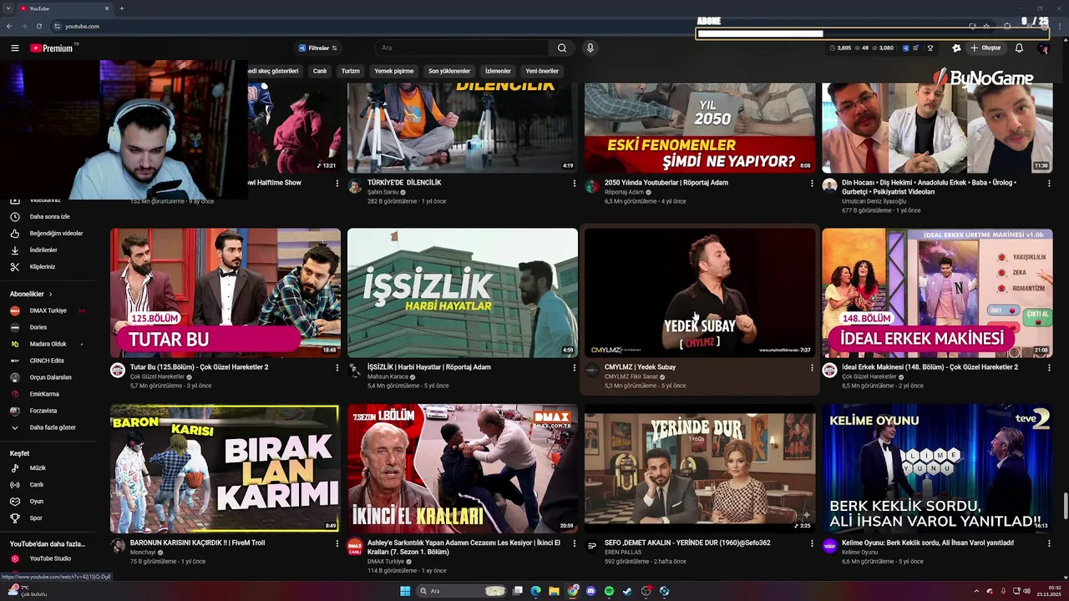Image resolution: width=1069 pixels, height=601 pixels.
Task: Open the Filtreler filter button
Action: pyautogui.click(x=318, y=48)
